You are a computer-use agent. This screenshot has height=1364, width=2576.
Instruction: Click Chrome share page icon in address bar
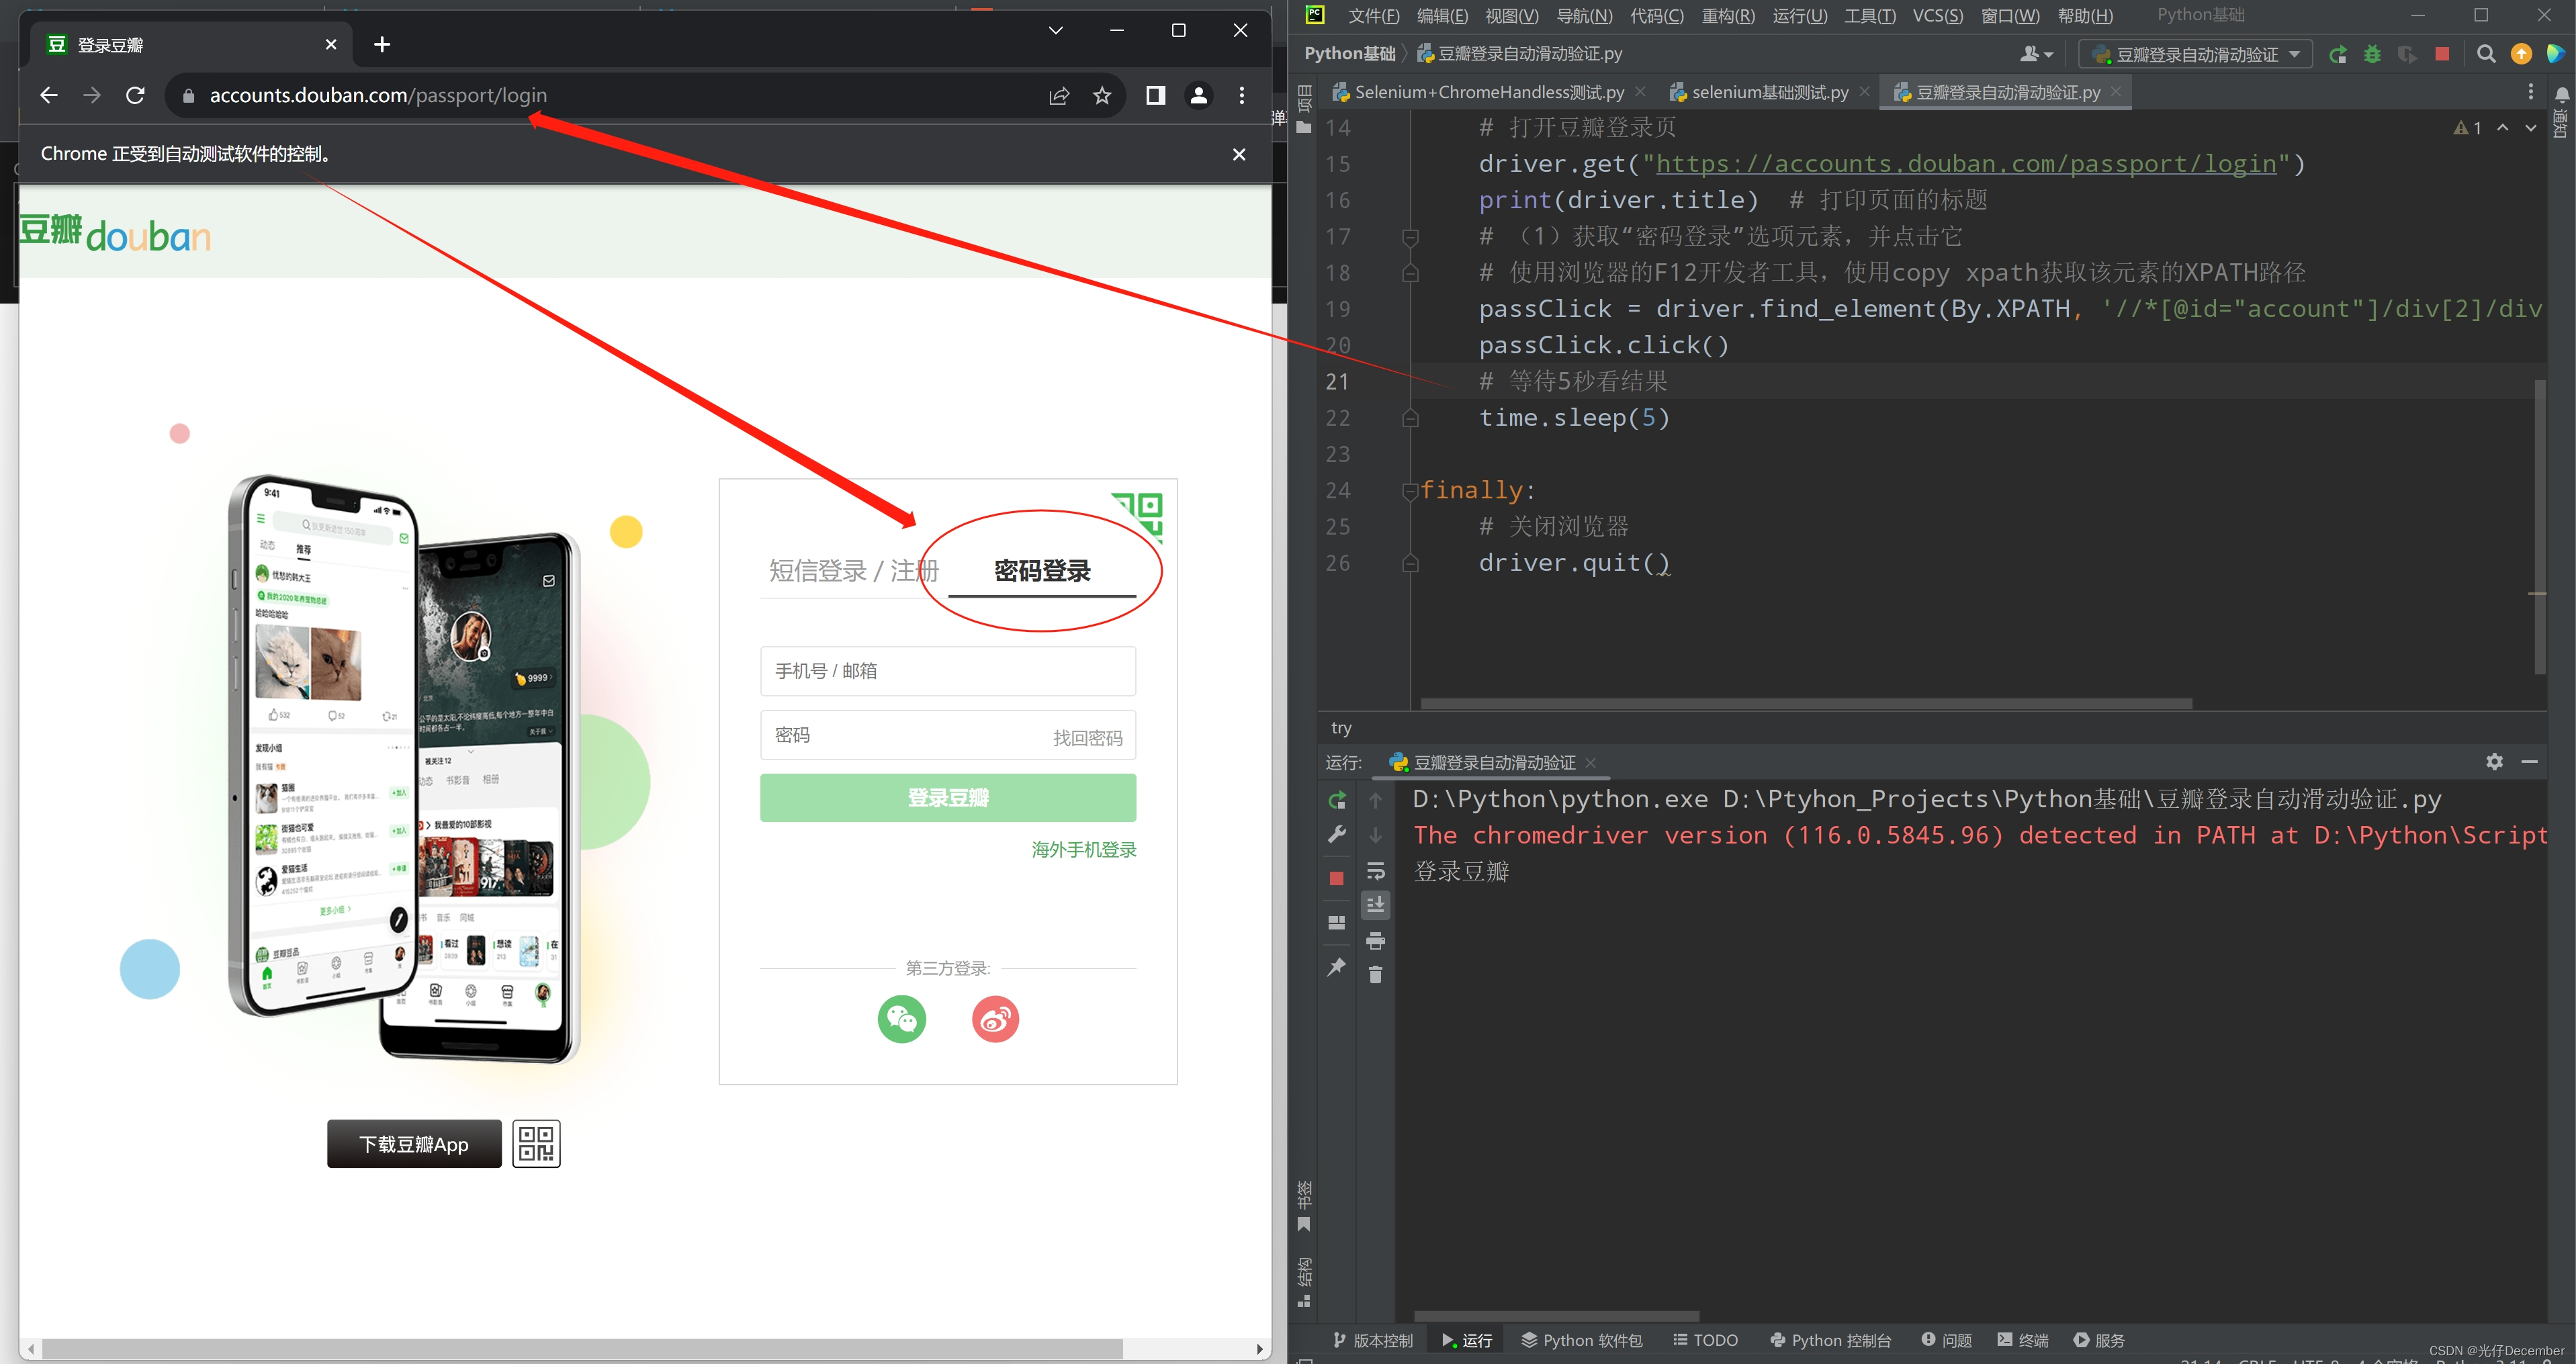click(1059, 95)
